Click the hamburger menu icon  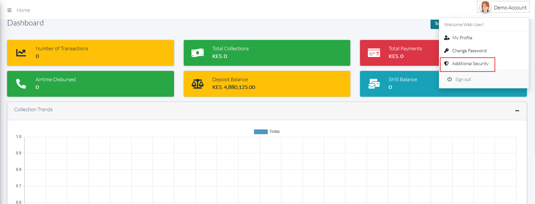(x=9, y=10)
